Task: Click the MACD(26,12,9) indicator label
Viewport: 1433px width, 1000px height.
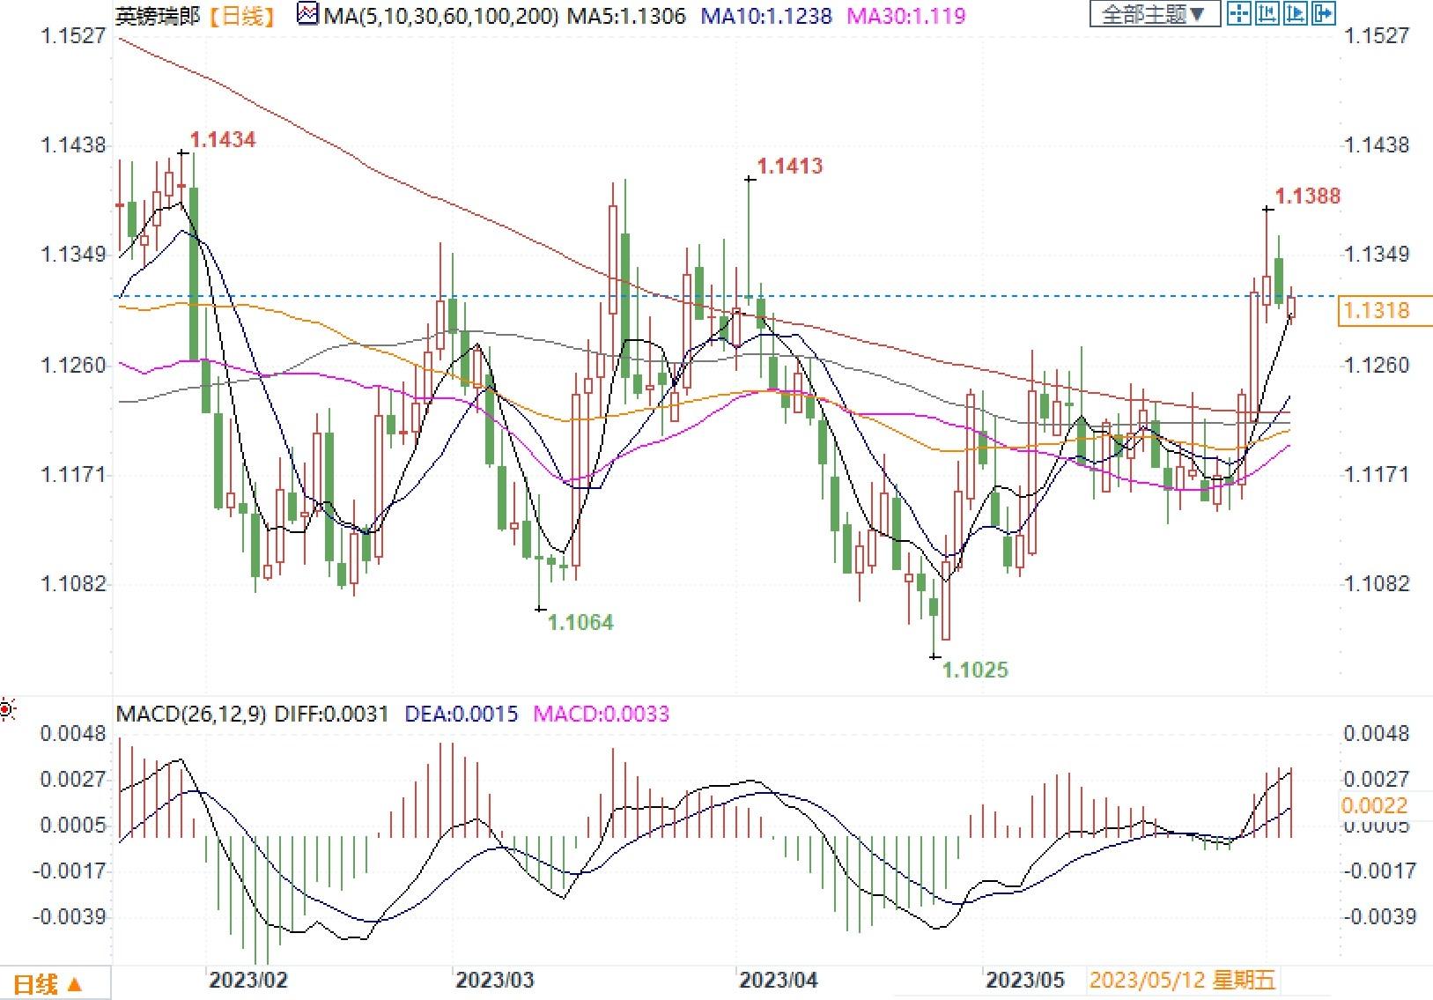Action: [x=191, y=714]
